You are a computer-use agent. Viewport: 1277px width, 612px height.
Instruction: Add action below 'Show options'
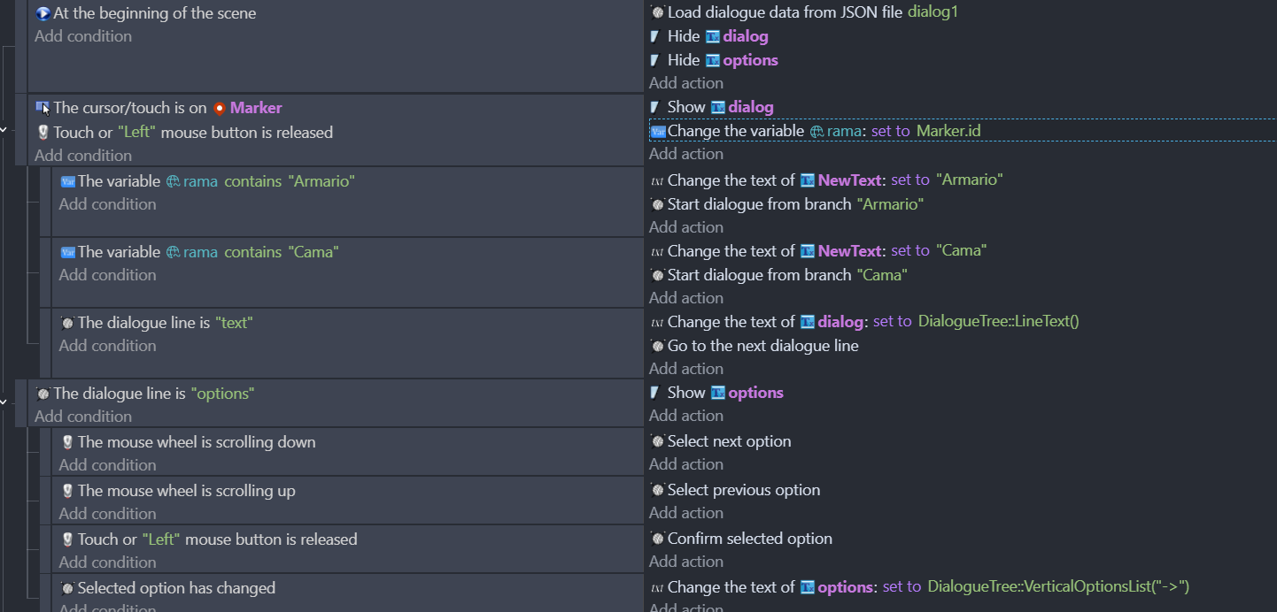[686, 416]
